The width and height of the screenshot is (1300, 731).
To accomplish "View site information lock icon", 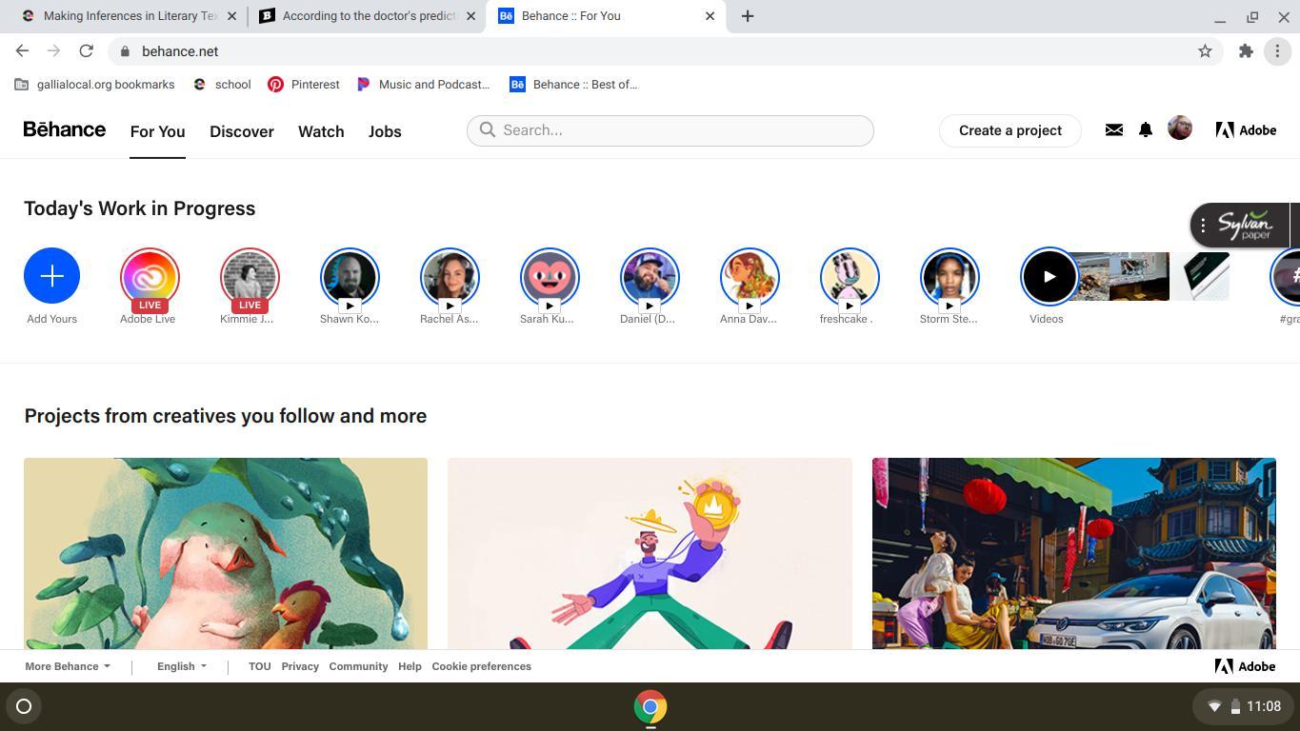I will 125,51.
